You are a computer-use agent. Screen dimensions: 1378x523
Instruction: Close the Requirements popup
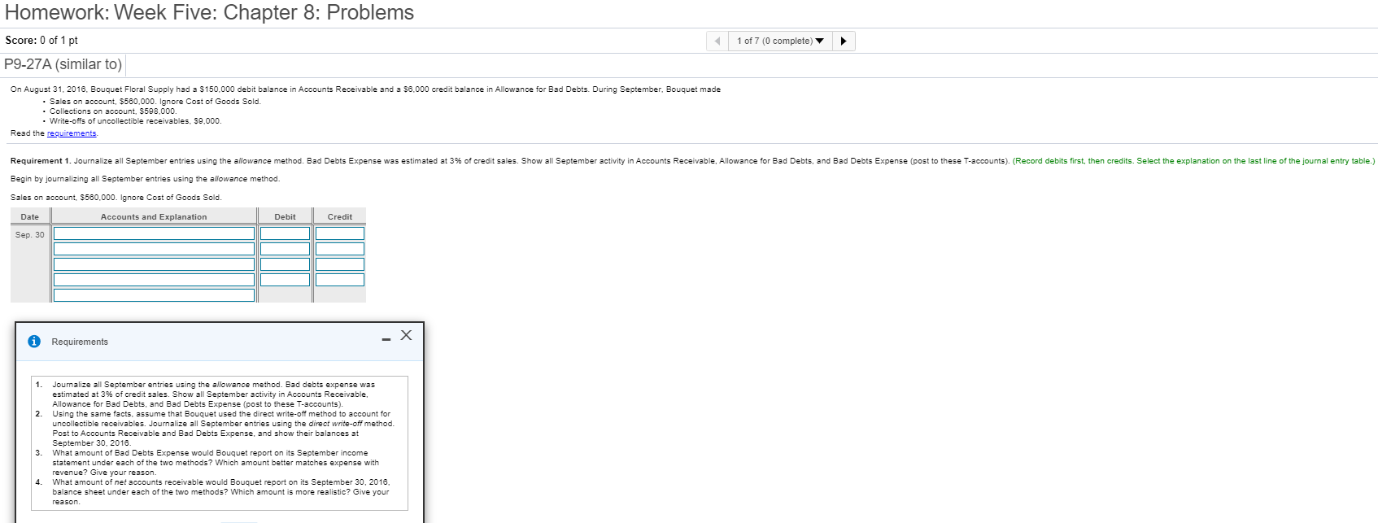coord(406,335)
